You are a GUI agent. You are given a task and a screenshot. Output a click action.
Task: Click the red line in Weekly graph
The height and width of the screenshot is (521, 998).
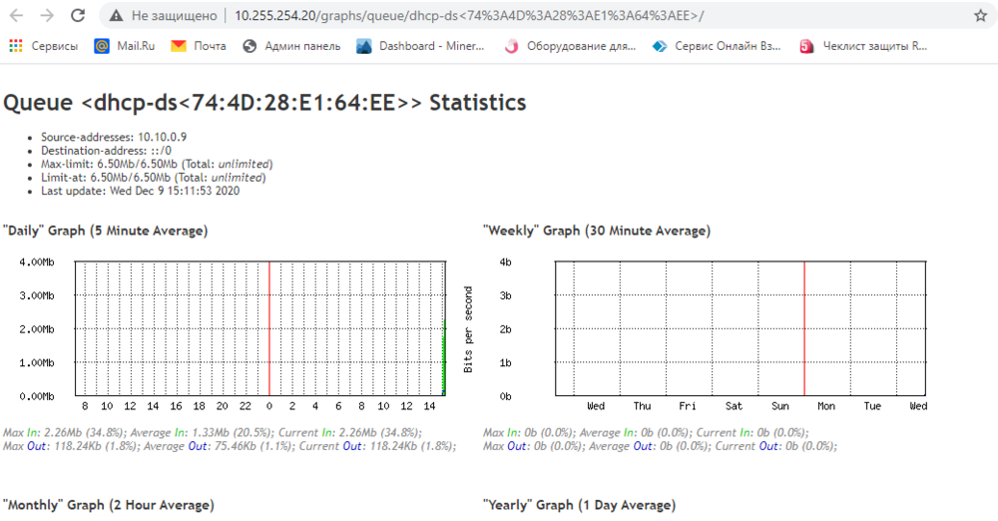click(804, 329)
